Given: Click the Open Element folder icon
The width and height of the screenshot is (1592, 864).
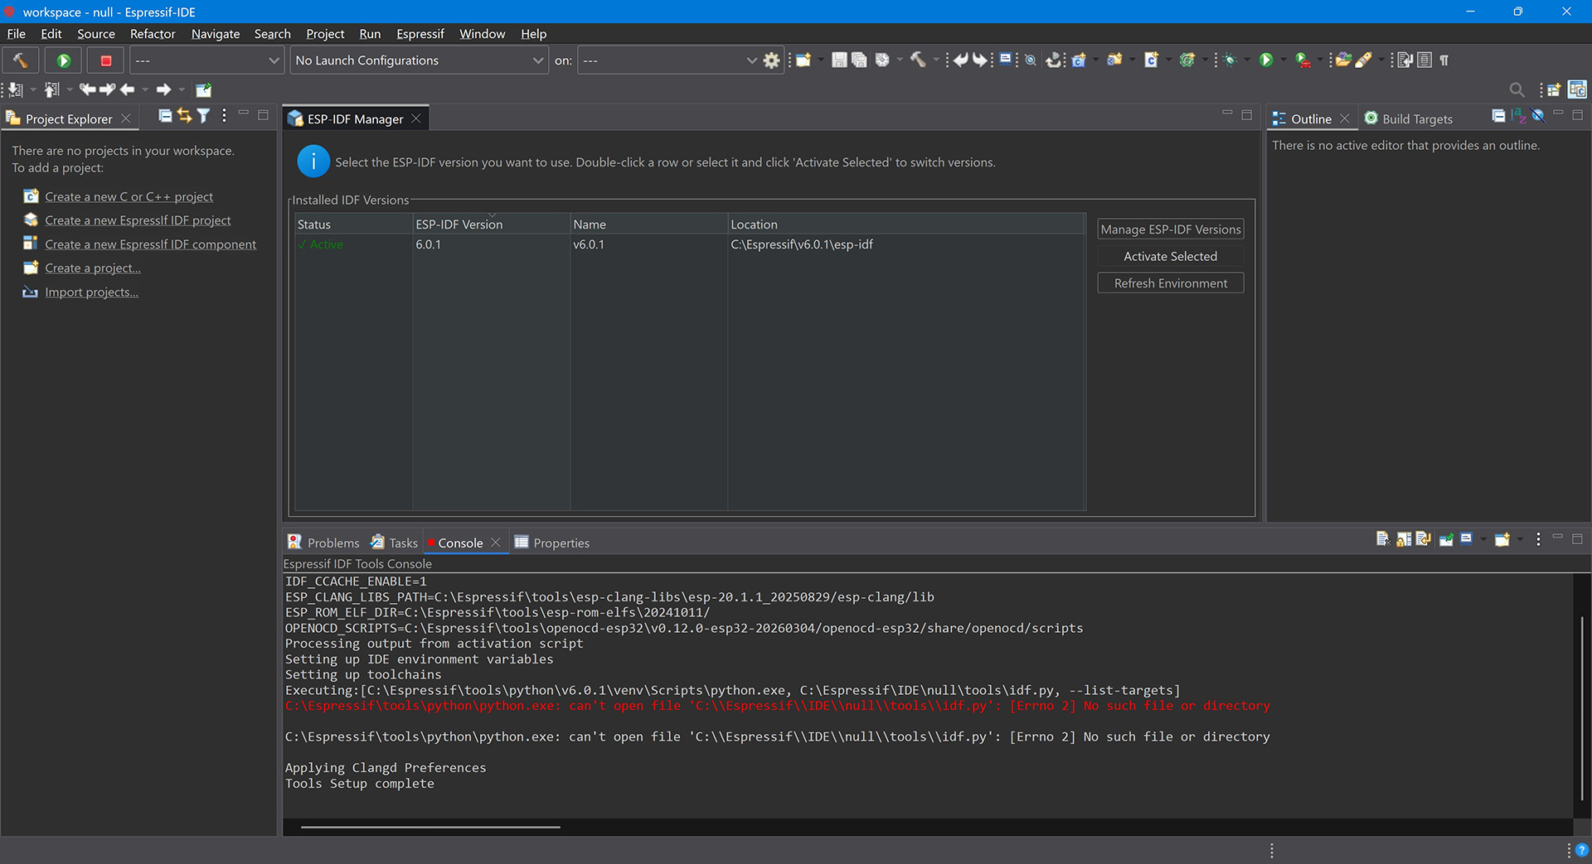Looking at the screenshot, I should click(x=1343, y=60).
